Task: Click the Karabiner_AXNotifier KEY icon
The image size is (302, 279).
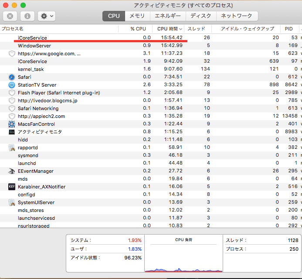Action: (12, 187)
